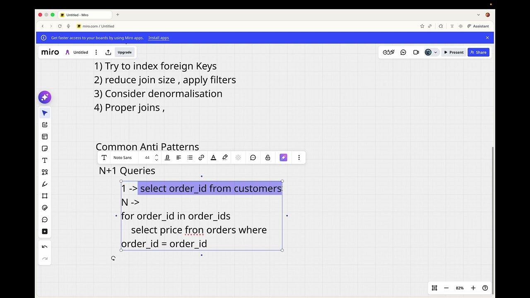Viewport: 530px width, 298px height.
Task: Export board with upload icon
Action: pyautogui.click(x=108, y=52)
